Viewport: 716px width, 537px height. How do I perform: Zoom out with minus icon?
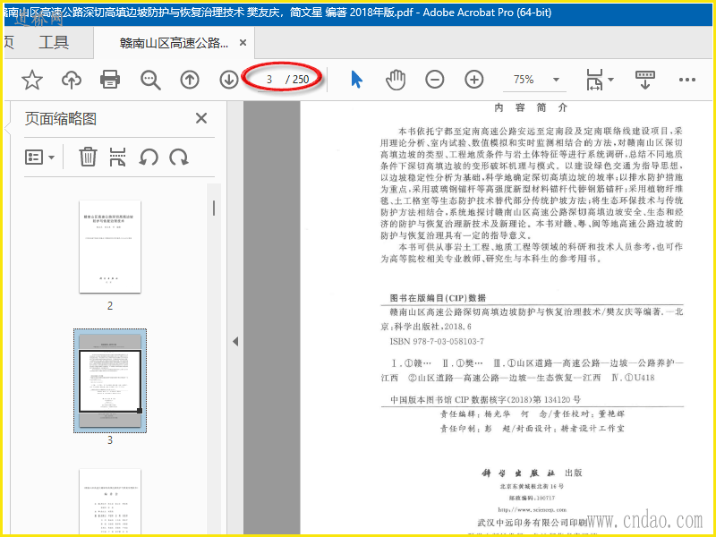click(435, 80)
